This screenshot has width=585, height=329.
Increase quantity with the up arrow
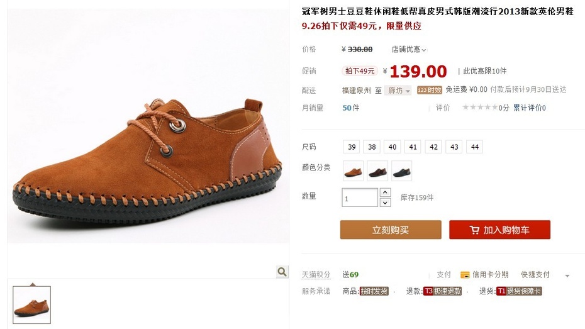pos(385,192)
